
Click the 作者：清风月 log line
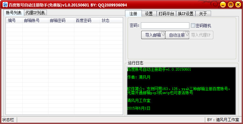pos(139,77)
